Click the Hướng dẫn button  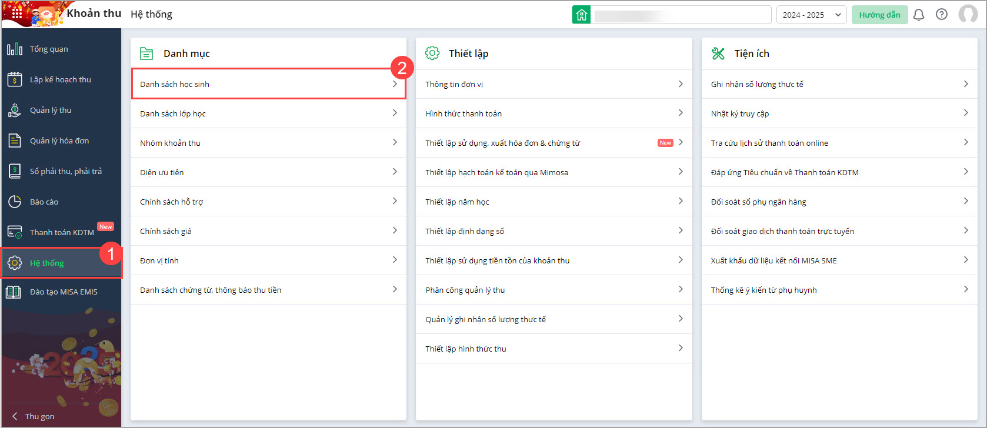(x=879, y=15)
